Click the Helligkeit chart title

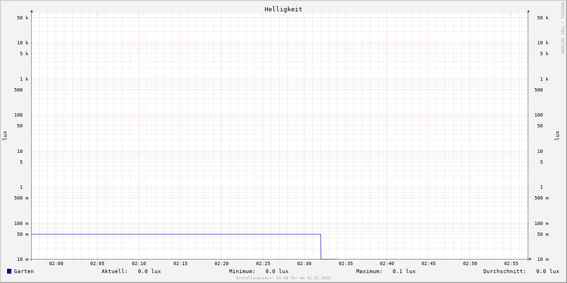coord(283,9)
